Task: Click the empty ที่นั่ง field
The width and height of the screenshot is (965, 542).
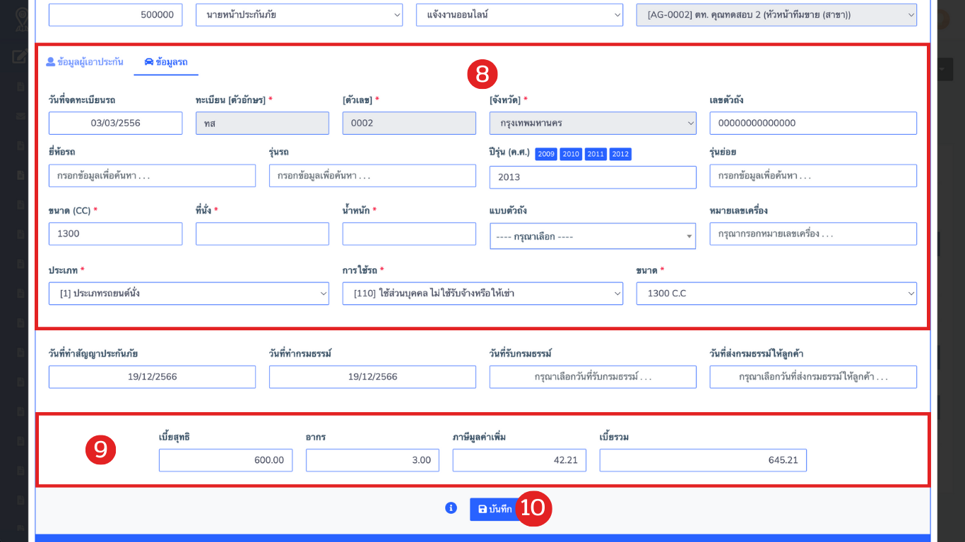Action: click(262, 234)
